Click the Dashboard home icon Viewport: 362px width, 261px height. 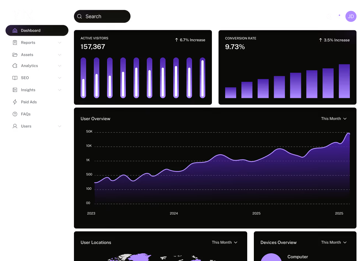coord(15,31)
